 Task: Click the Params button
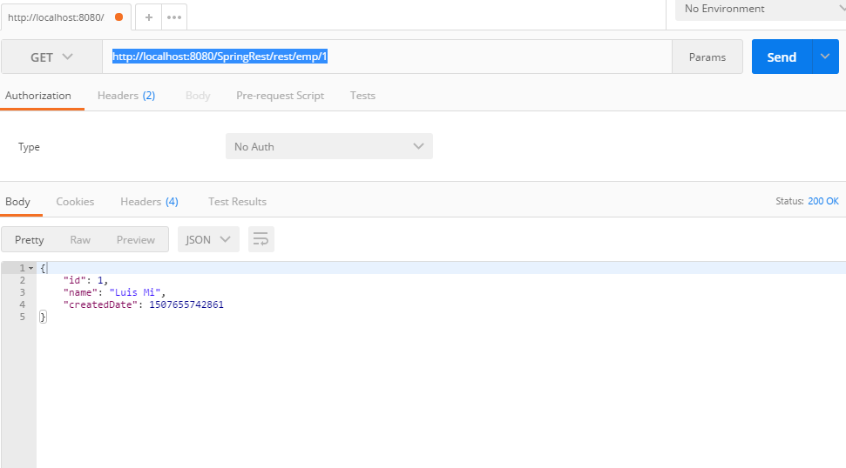coord(707,57)
